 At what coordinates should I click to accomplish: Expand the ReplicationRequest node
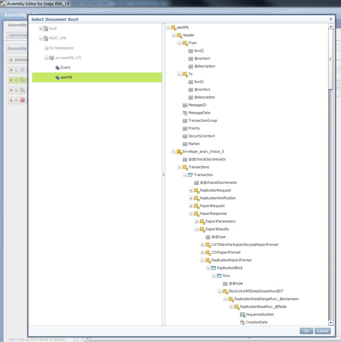tap(191, 191)
